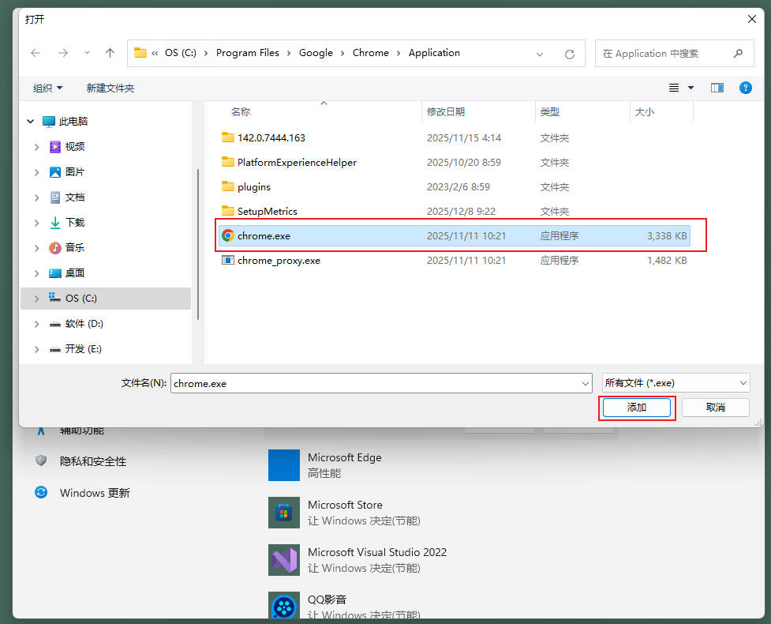Sort by 修改日期 column header
Screen dimensions: 771x624
click(x=446, y=112)
